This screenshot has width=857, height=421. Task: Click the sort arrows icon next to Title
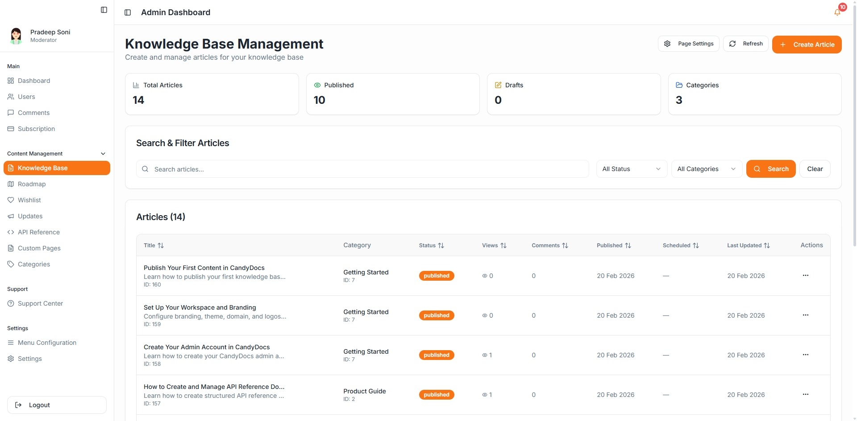(161, 245)
